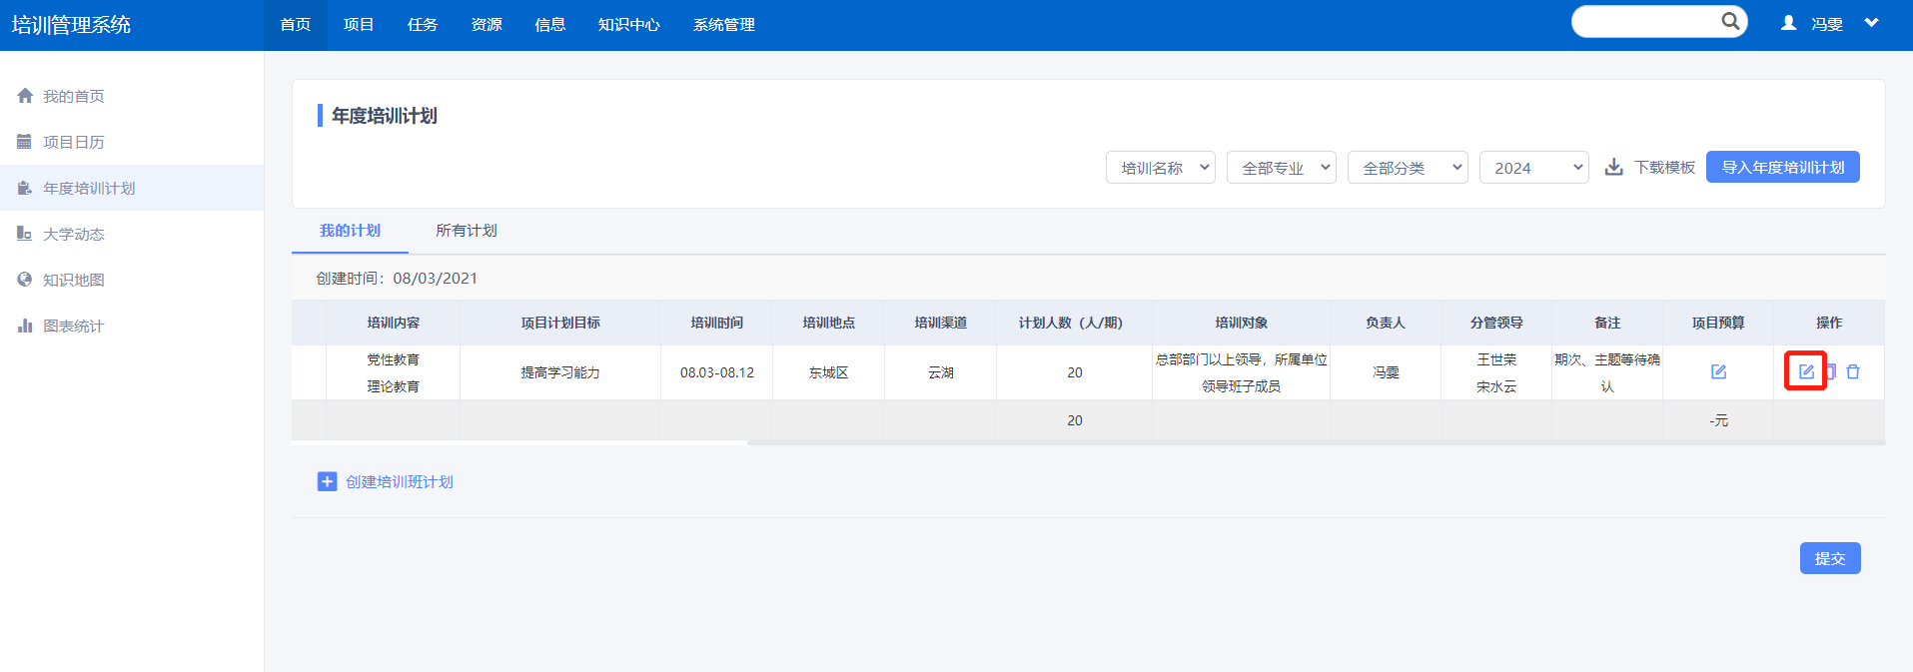Open the 系统管理 top menu

click(723, 25)
